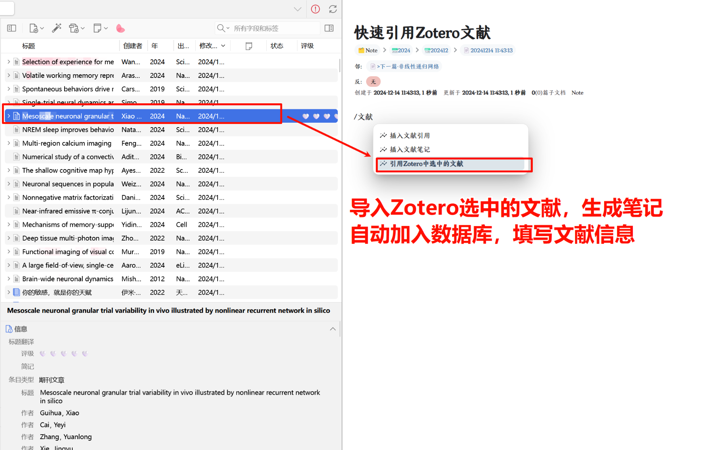The height and width of the screenshot is (450, 716).
Task: Set info pane 评级 to three hearts
Action: point(63,354)
